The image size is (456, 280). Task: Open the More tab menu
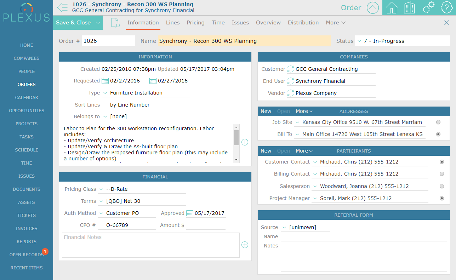click(336, 23)
